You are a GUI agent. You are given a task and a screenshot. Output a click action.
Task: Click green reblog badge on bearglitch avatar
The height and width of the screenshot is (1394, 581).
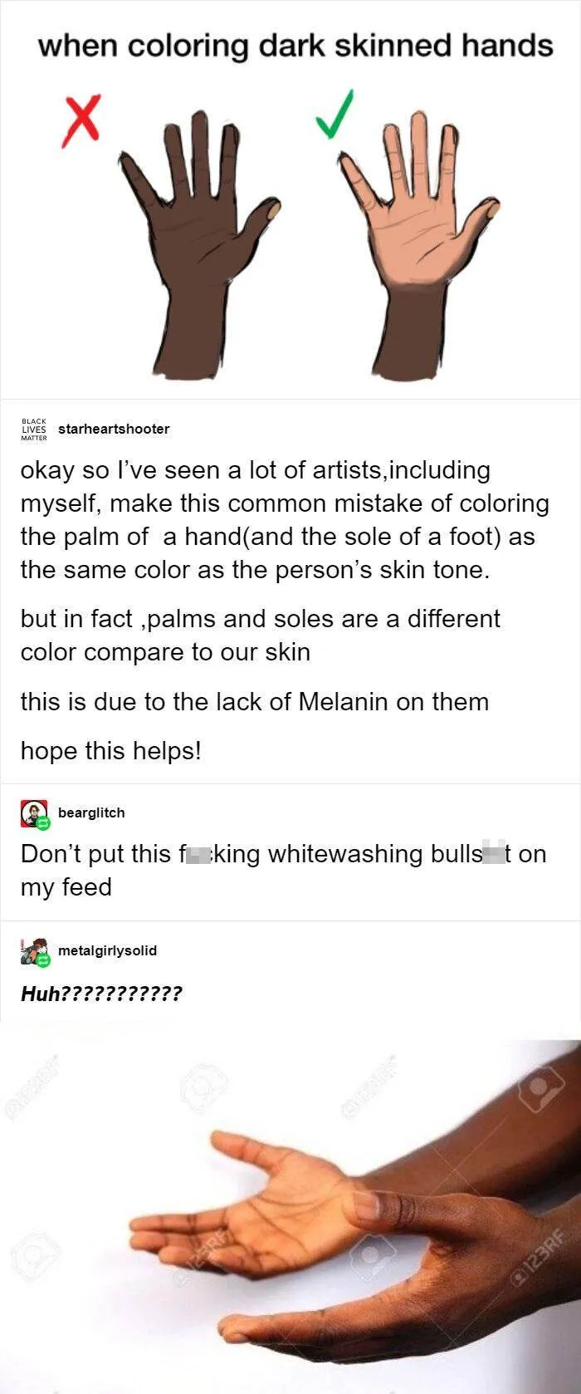coord(44,823)
